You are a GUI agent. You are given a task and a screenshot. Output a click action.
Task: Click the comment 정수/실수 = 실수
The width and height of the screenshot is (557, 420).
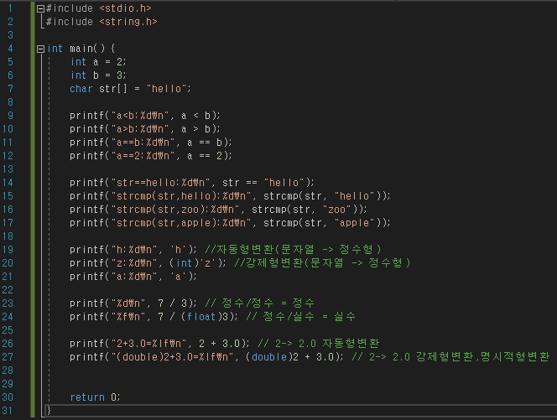tap(300, 317)
